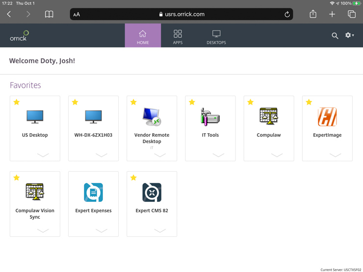The width and height of the screenshot is (363, 272).
Task: Unfavorite US Desktop via its star
Action: tap(17, 102)
